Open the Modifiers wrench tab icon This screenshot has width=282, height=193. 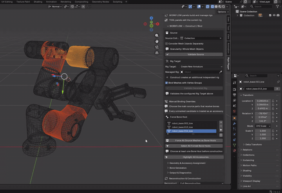pos(234,123)
